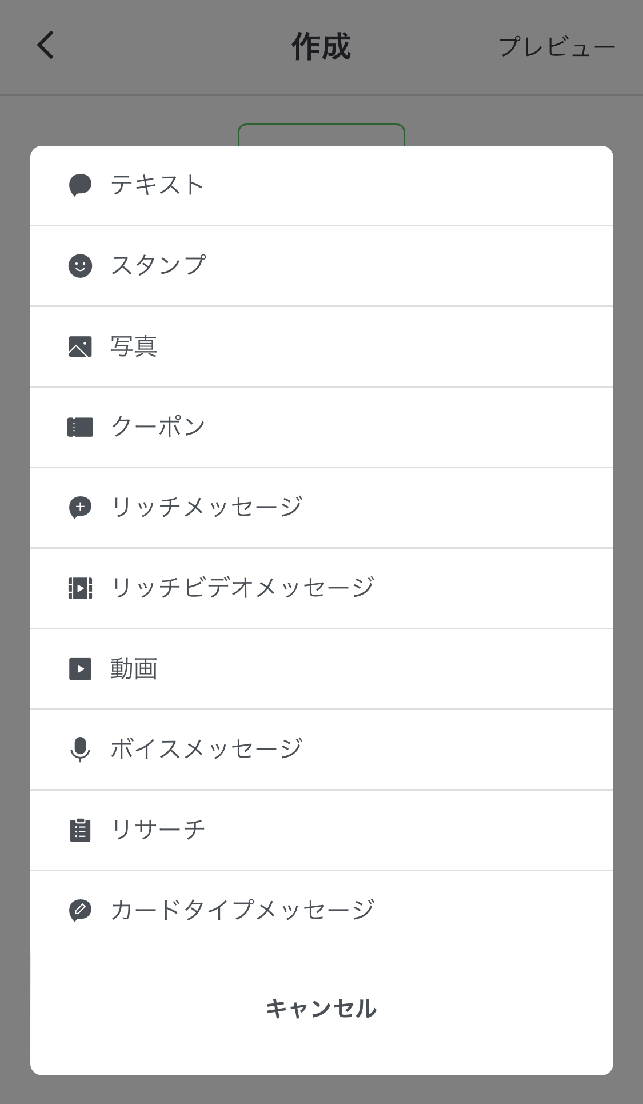The image size is (643, 1104).
Task: Choose スタンプ from the list
Action: click(x=158, y=266)
